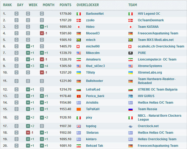
Task: Select the 1779.00 points value
Action: pos(65,14)
